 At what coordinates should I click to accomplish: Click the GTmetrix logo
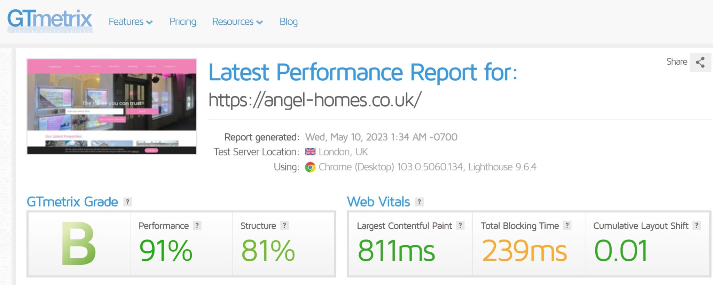(50, 20)
